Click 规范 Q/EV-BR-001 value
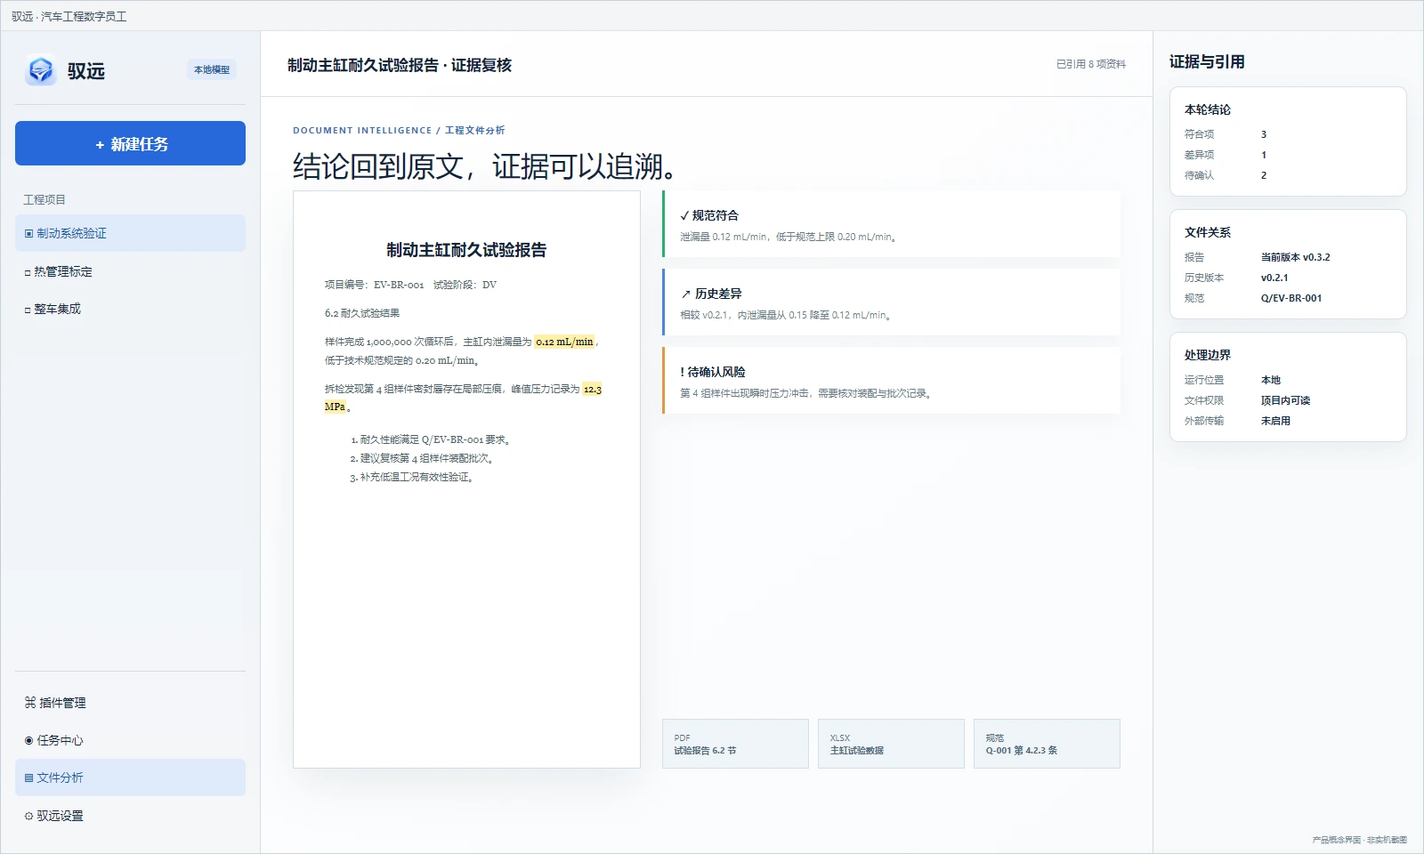 [1291, 298]
